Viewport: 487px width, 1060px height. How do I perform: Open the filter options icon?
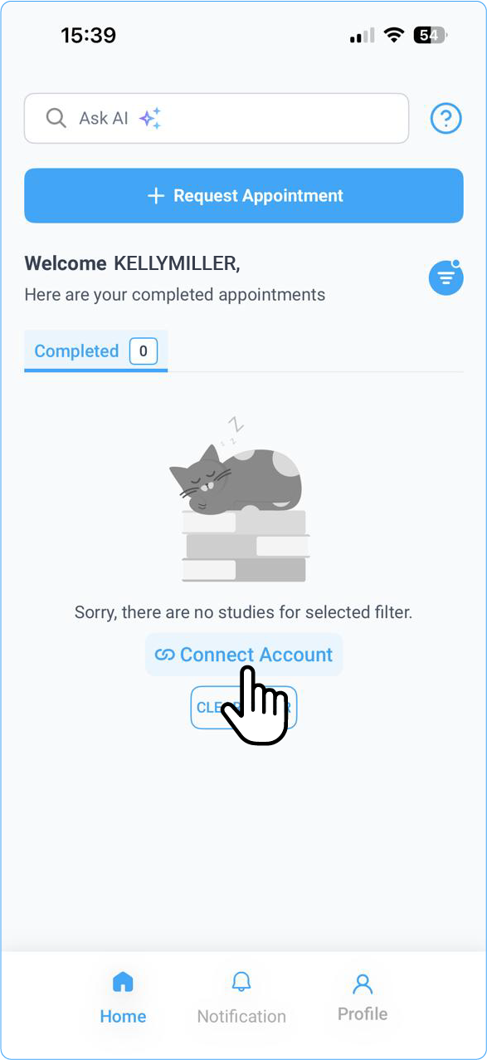click(x=446, y=277)
